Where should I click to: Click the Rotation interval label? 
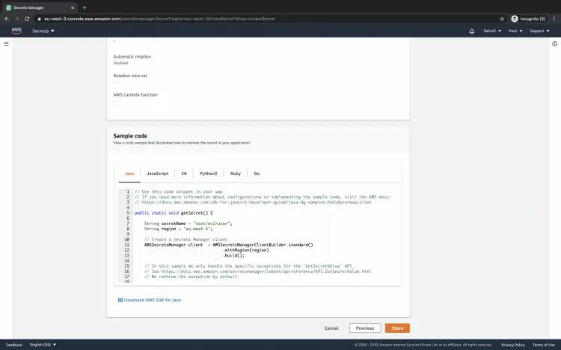[x=130, y=76]
